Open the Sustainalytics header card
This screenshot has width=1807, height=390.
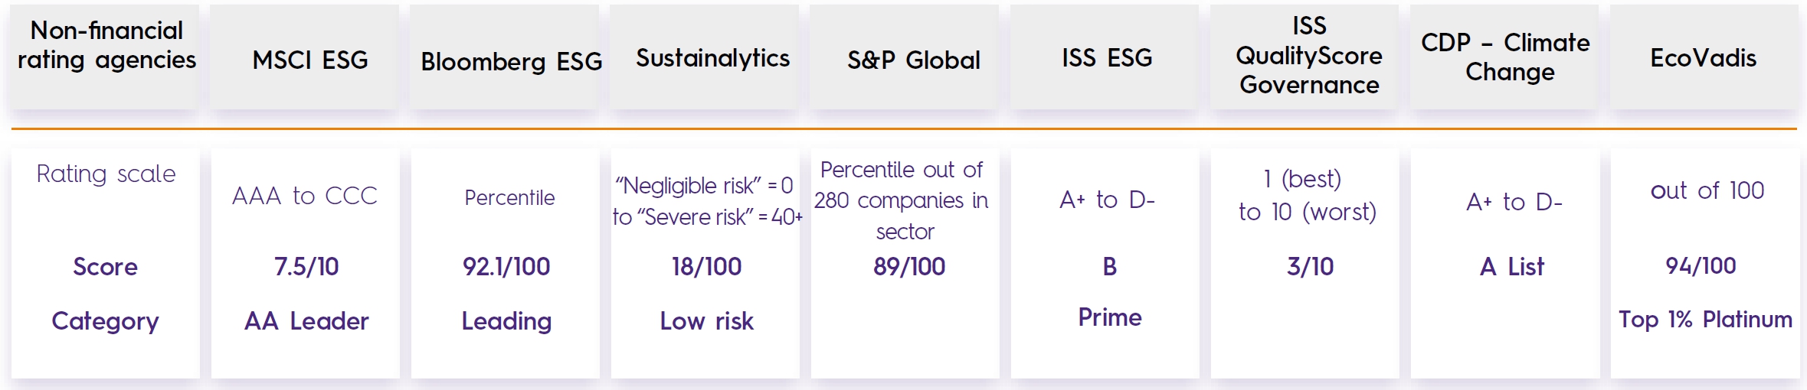(x=712, y=58)
